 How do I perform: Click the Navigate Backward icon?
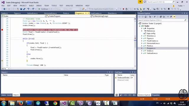4,9
